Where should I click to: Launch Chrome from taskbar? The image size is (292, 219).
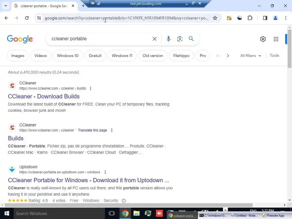point(125,213)
